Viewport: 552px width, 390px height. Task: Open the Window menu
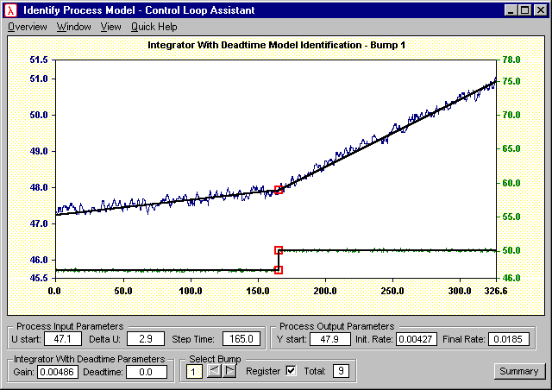[74, 27]
